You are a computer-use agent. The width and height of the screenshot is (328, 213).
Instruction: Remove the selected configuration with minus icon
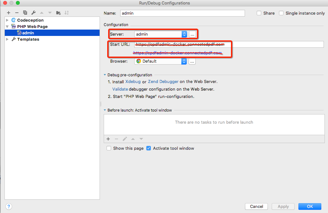point(17,13)
